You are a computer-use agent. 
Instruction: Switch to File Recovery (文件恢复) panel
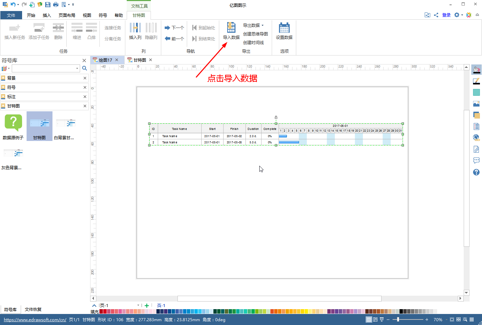[33, 309]
